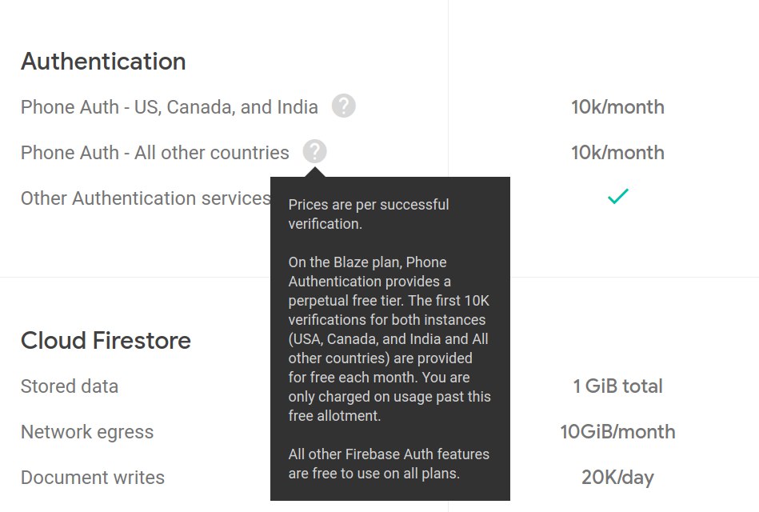The image size is (759, 512).
Task: Open help icon for US, Canada, India phone auth
Action: [x=344, y=106]
